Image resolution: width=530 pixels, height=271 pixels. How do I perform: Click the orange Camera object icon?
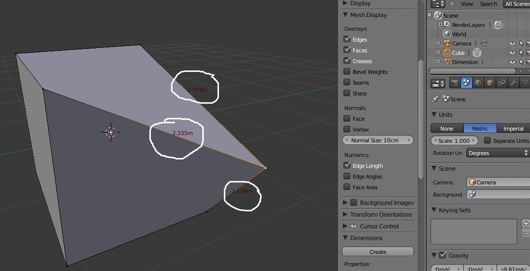click(447, 43)
